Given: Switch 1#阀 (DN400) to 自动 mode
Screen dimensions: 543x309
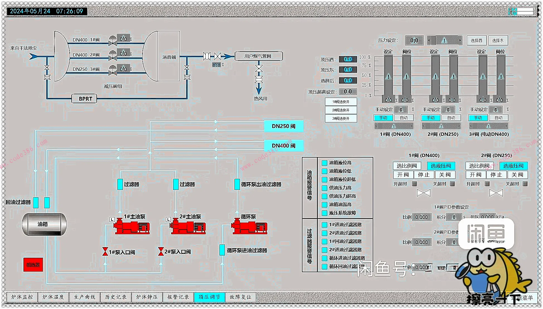Looking at the screenshot, I should pyautogui.click(x=404, y=118).
